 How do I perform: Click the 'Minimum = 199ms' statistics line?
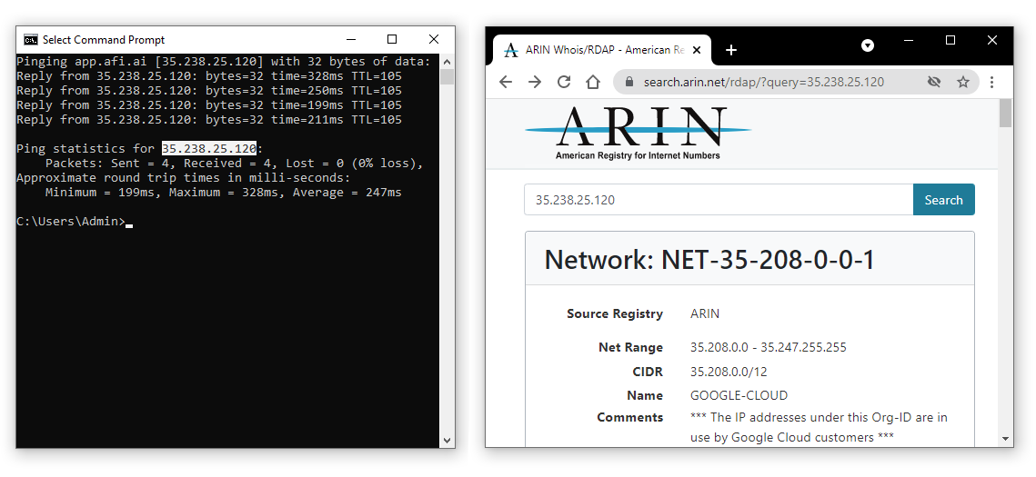click(224, 193)
